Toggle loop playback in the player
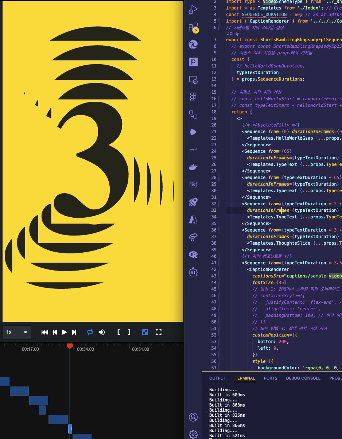 coord(90,332)
